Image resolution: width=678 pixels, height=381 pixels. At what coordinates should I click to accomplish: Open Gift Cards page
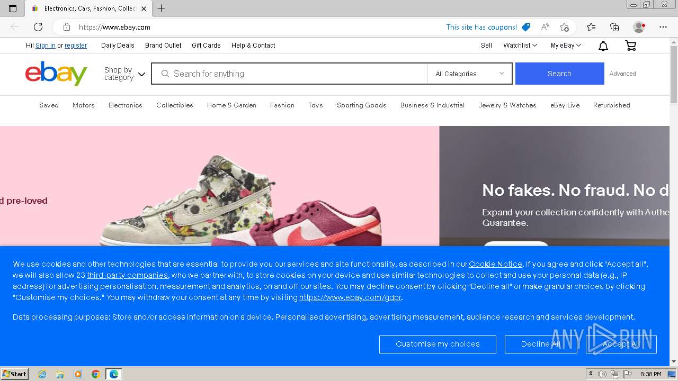click(x=206, y=46)
